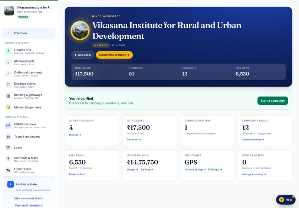This screenshot has width=299, height=208.
Task: Click the organisation thumbnail in sidebar header
Action: tap(9, 10)
